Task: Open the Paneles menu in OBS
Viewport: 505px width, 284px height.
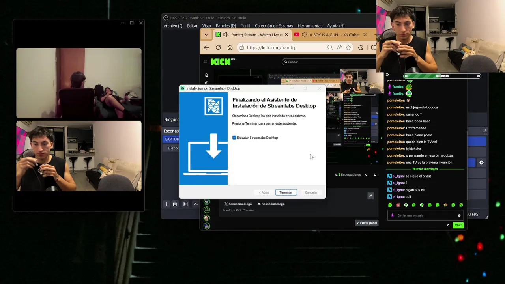Action: coord(226,26)
